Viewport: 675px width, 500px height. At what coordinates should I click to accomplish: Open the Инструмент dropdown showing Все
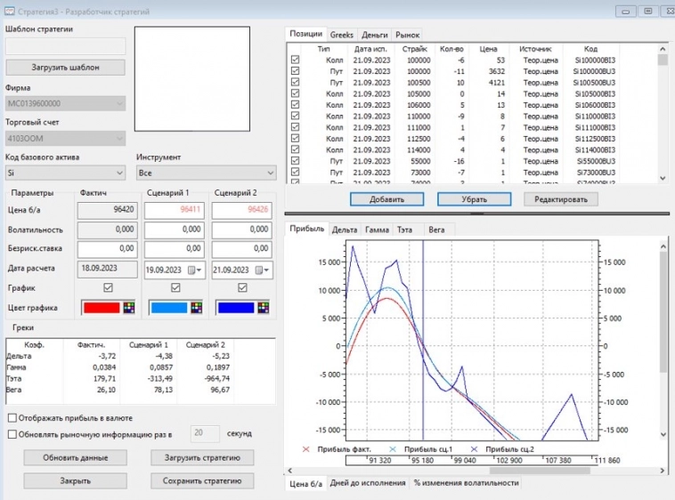click(269, 173)
